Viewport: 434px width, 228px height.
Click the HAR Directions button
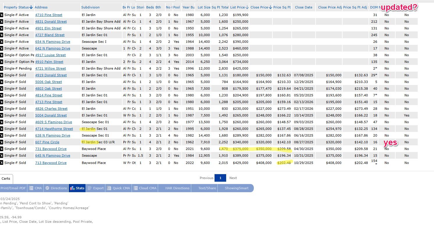tap(177, 188)
